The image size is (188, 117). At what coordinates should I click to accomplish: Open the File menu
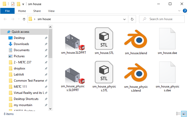pos(7,11)
